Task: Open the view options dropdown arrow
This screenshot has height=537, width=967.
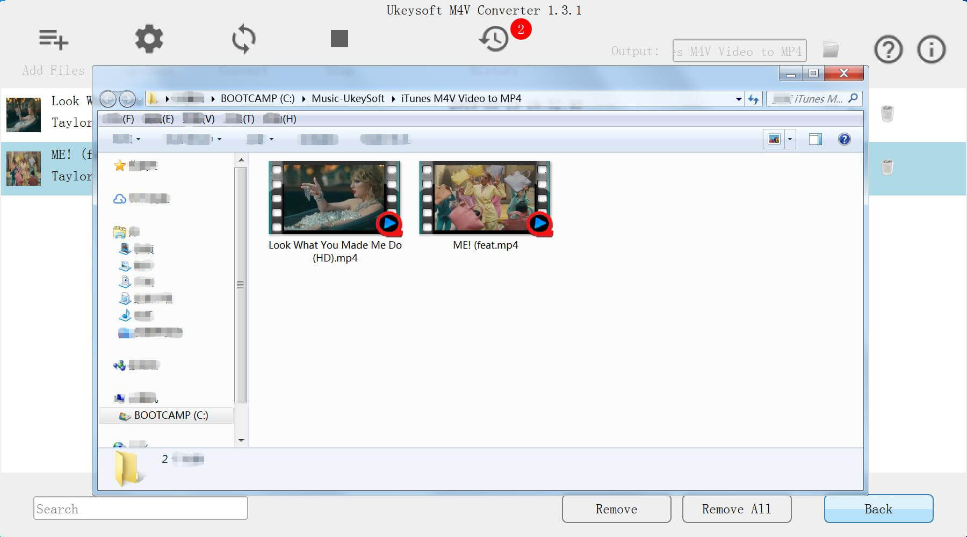Action: point(790,139)
